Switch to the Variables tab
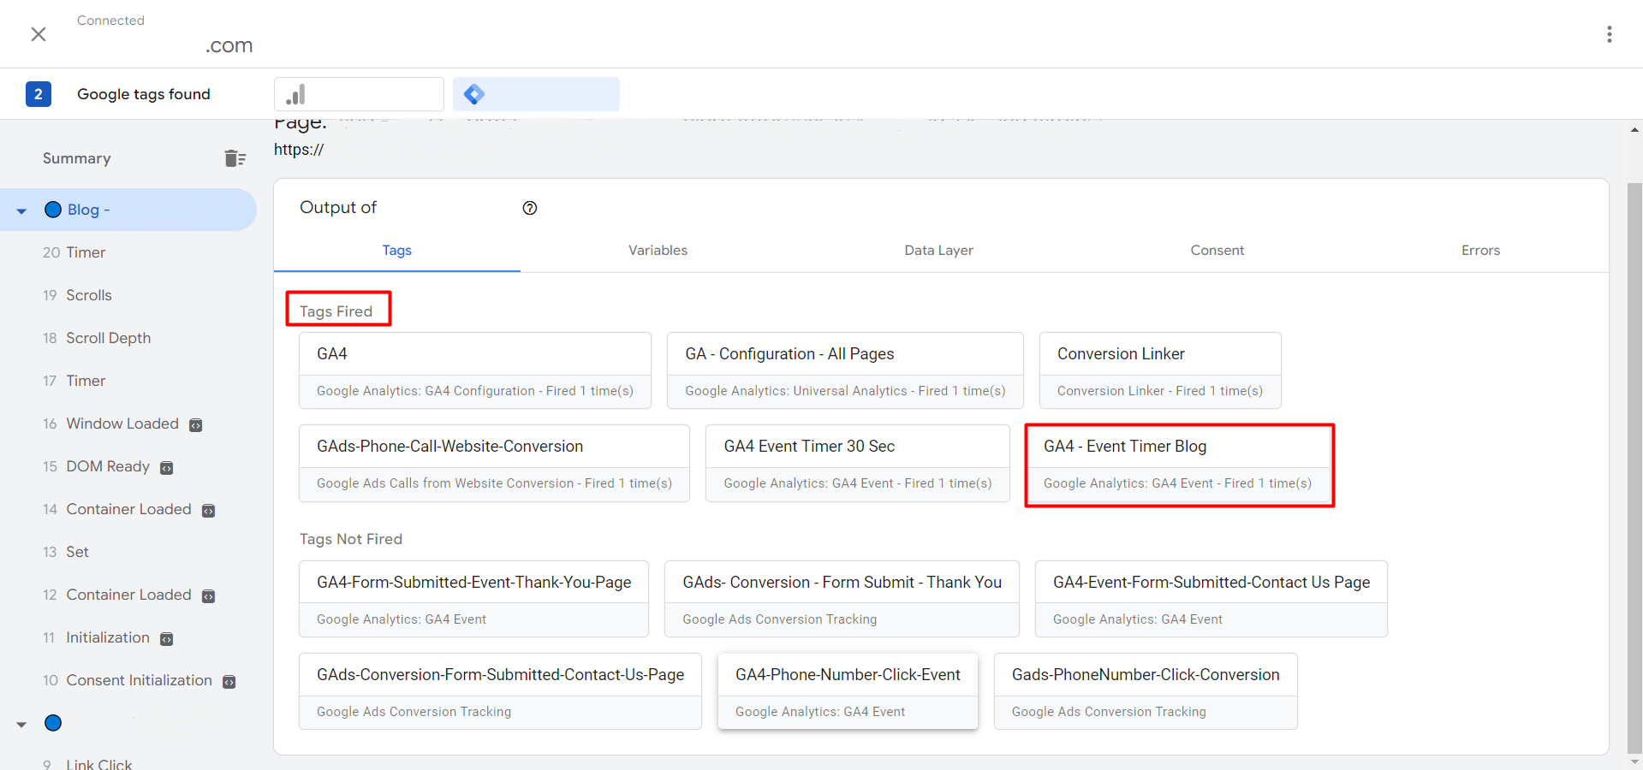This screenshot has width=1643, height=770. [658, 251]
